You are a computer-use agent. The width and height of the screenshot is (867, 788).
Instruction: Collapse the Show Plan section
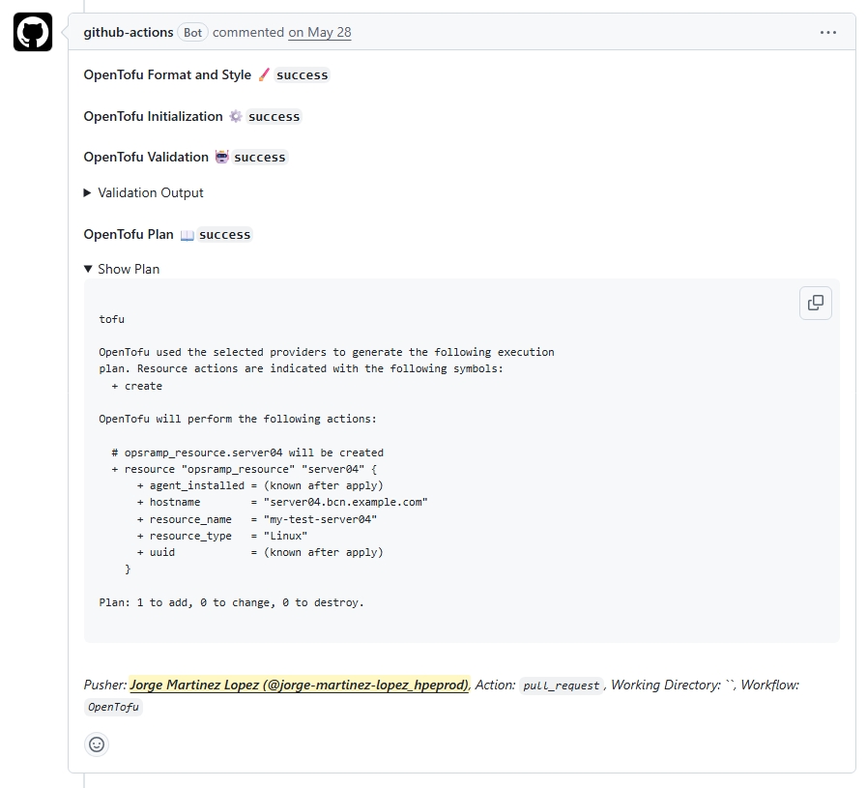pos(122,269)
